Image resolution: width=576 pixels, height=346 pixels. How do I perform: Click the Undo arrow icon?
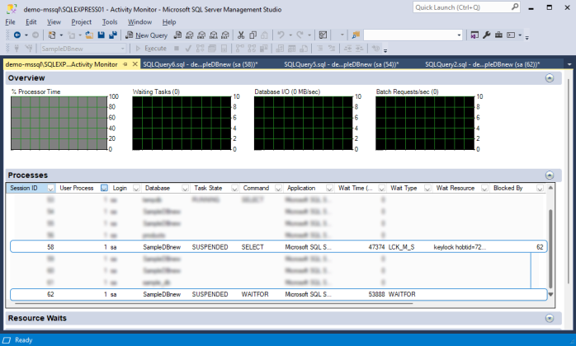point(282,35)
